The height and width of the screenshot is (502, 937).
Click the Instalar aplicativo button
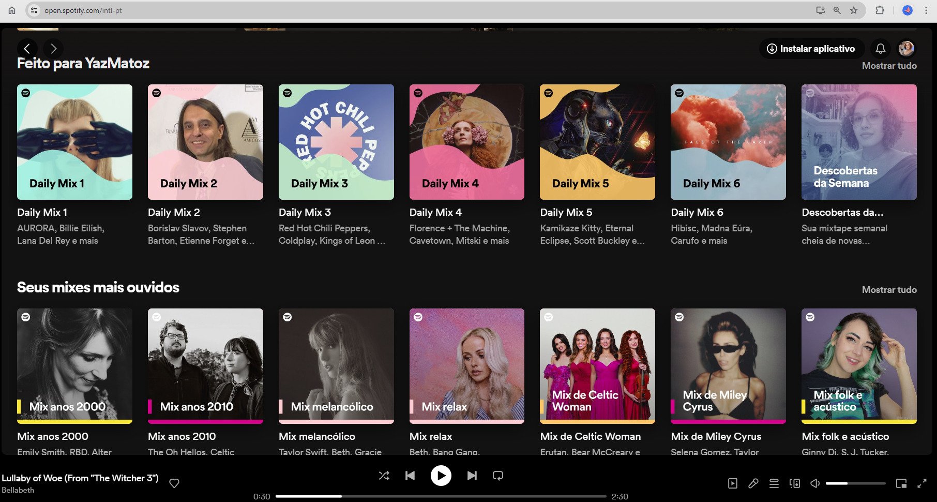tap(811, 49)
